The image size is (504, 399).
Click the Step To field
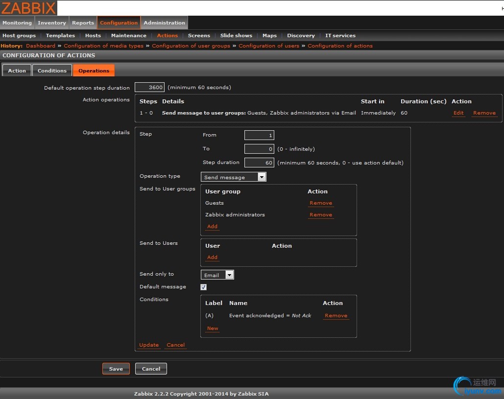click(x=259, y=149)
